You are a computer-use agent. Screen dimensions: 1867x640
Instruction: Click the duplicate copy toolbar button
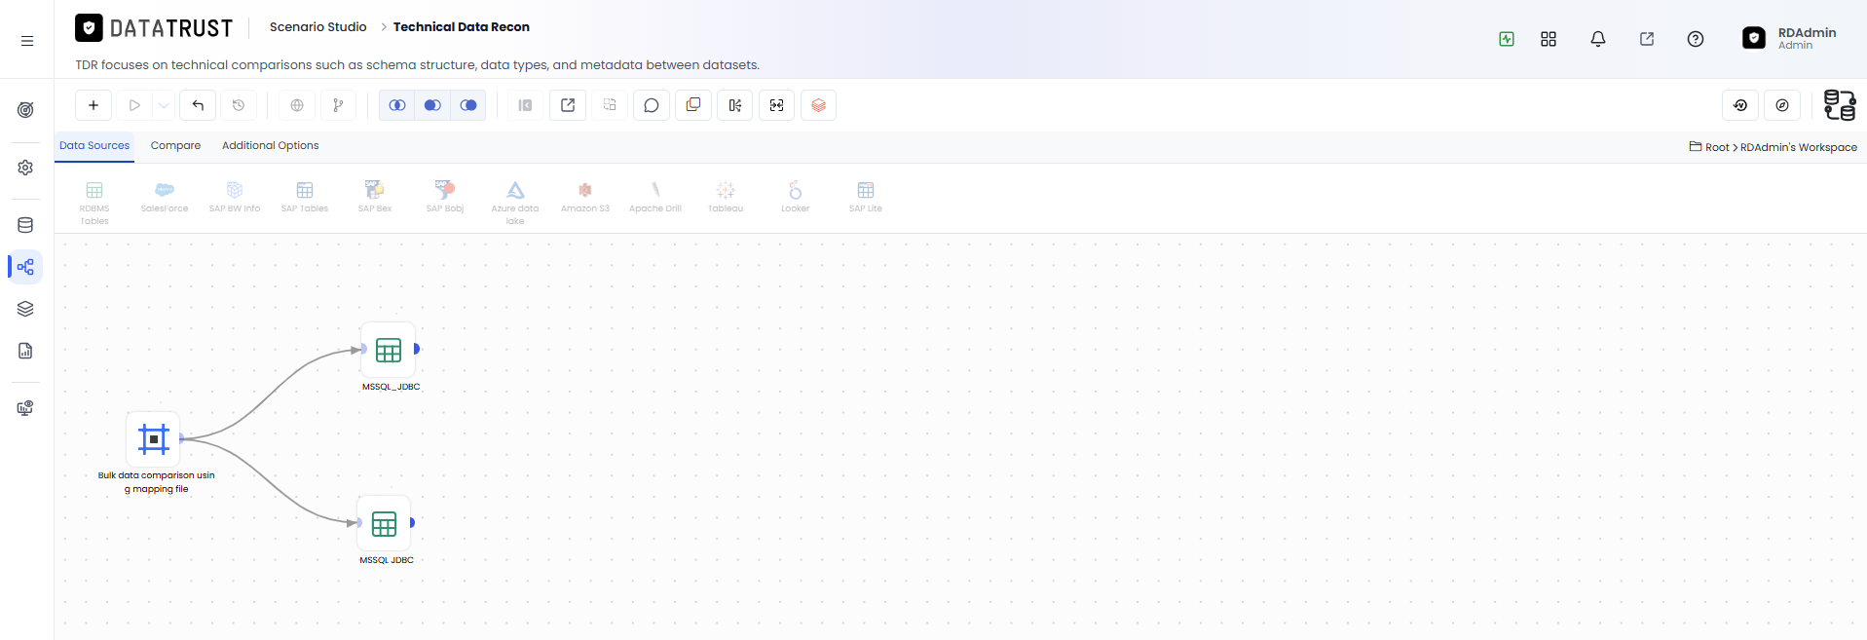coord(693,105)
